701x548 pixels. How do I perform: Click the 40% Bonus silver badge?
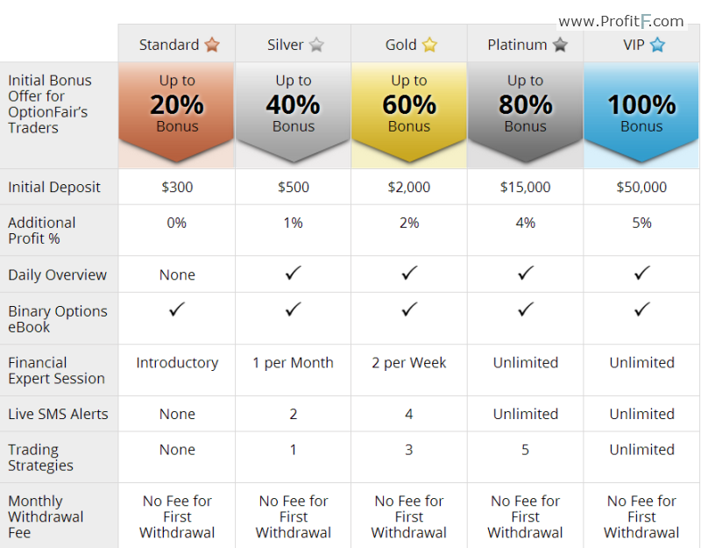click(294, 112)
